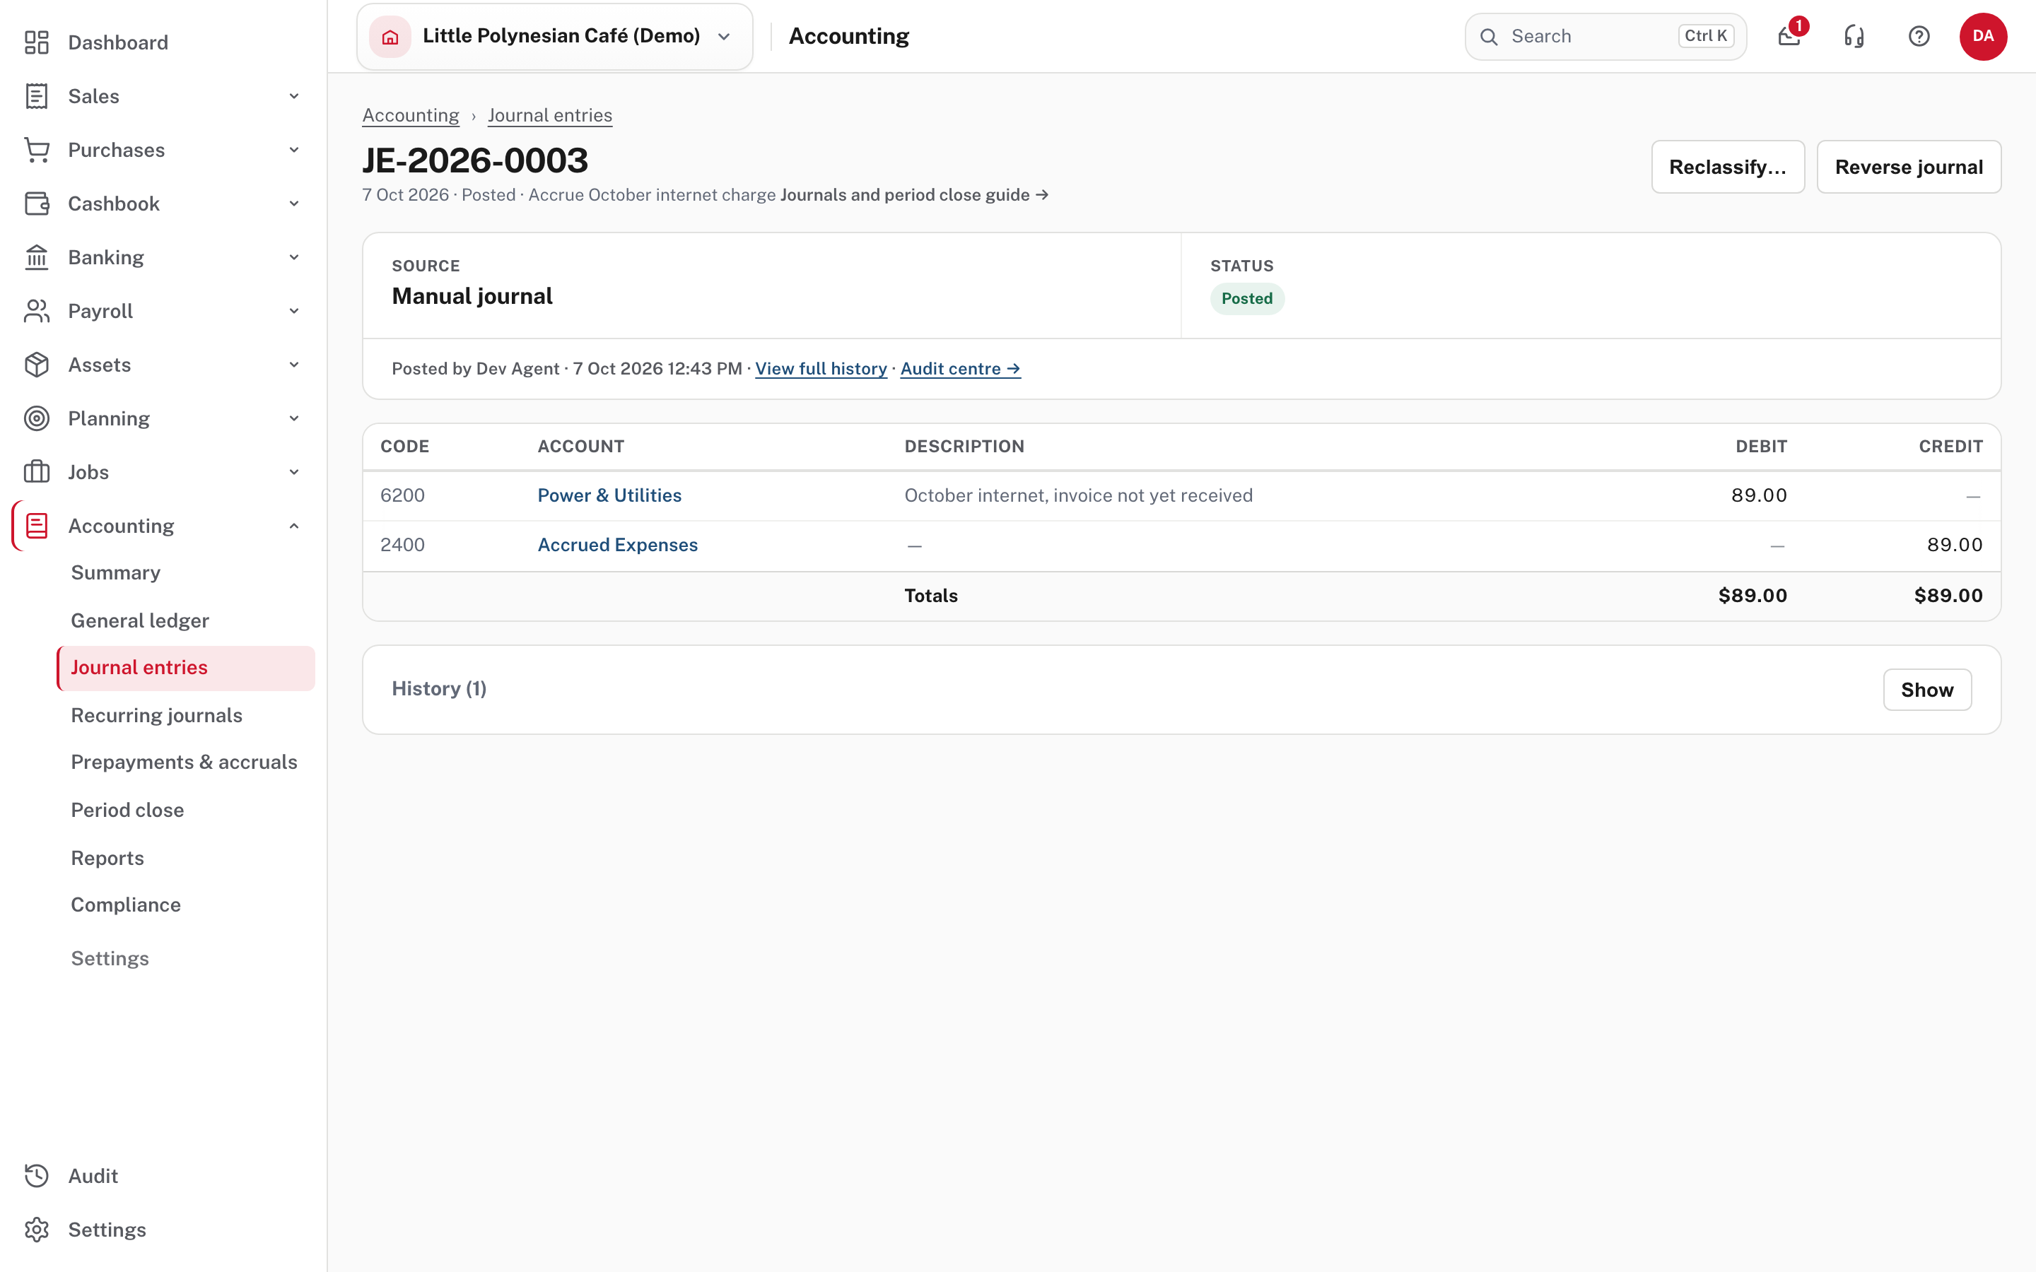
Task: Expand the Purchases menu chevron
Action: pos(295,150)
